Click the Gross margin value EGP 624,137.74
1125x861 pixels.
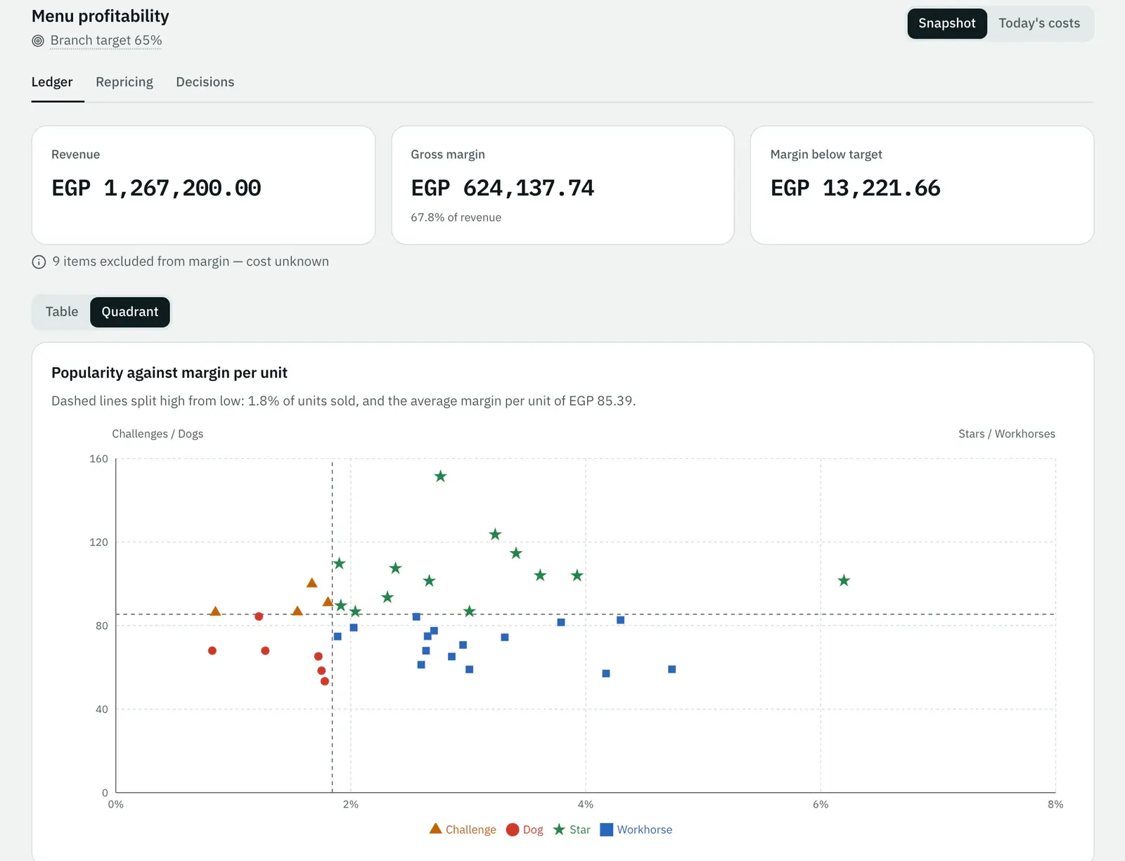pos(503,188)
